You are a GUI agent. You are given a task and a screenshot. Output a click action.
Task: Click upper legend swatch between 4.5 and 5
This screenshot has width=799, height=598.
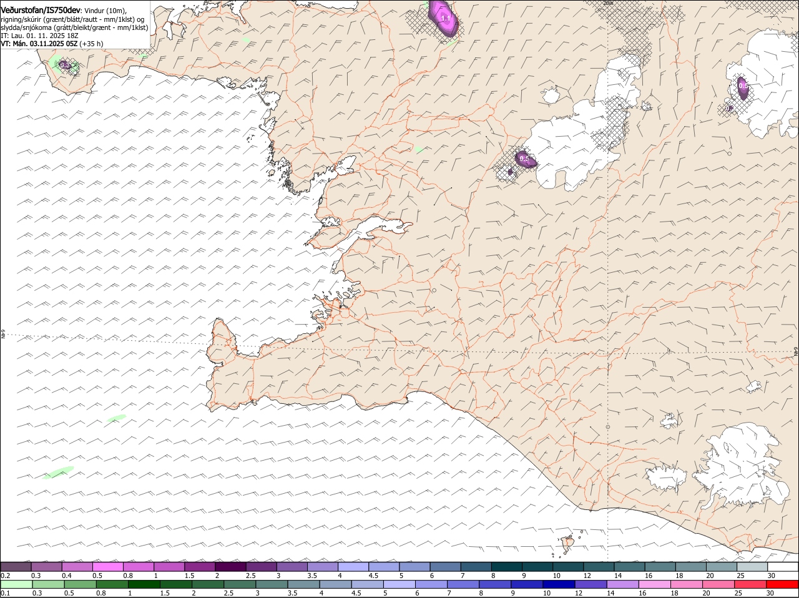tap(385, 566)
